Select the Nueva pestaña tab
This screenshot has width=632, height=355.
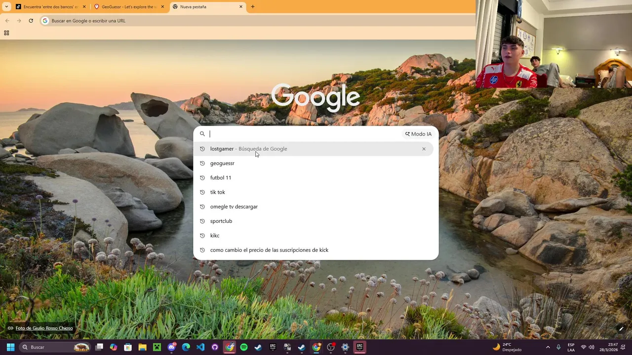[207, 7]
